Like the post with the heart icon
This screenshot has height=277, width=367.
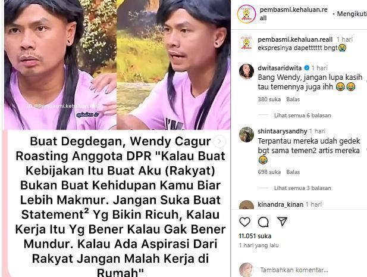[245, 222]
